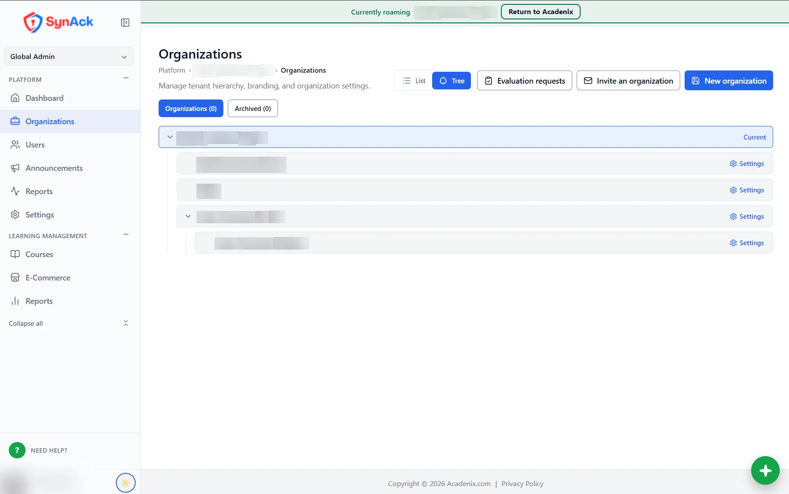
Task: Open the Global Admin role dropdown
Action: click(69, 56)
